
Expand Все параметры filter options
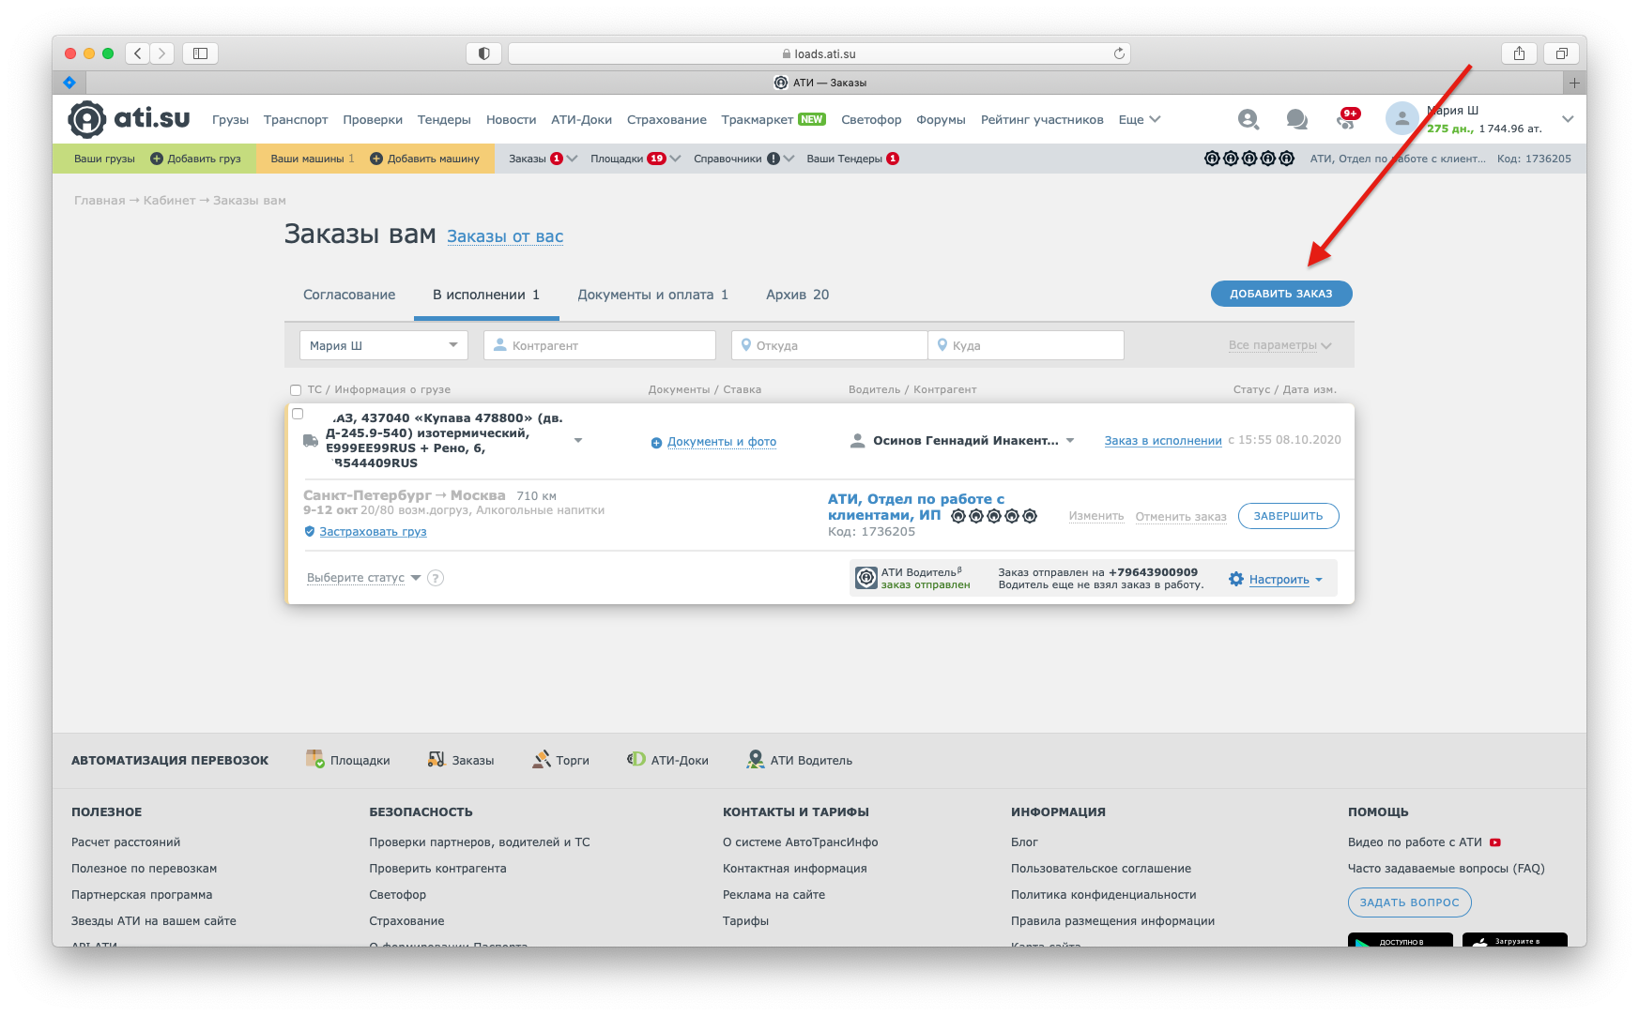point(1280,345)
